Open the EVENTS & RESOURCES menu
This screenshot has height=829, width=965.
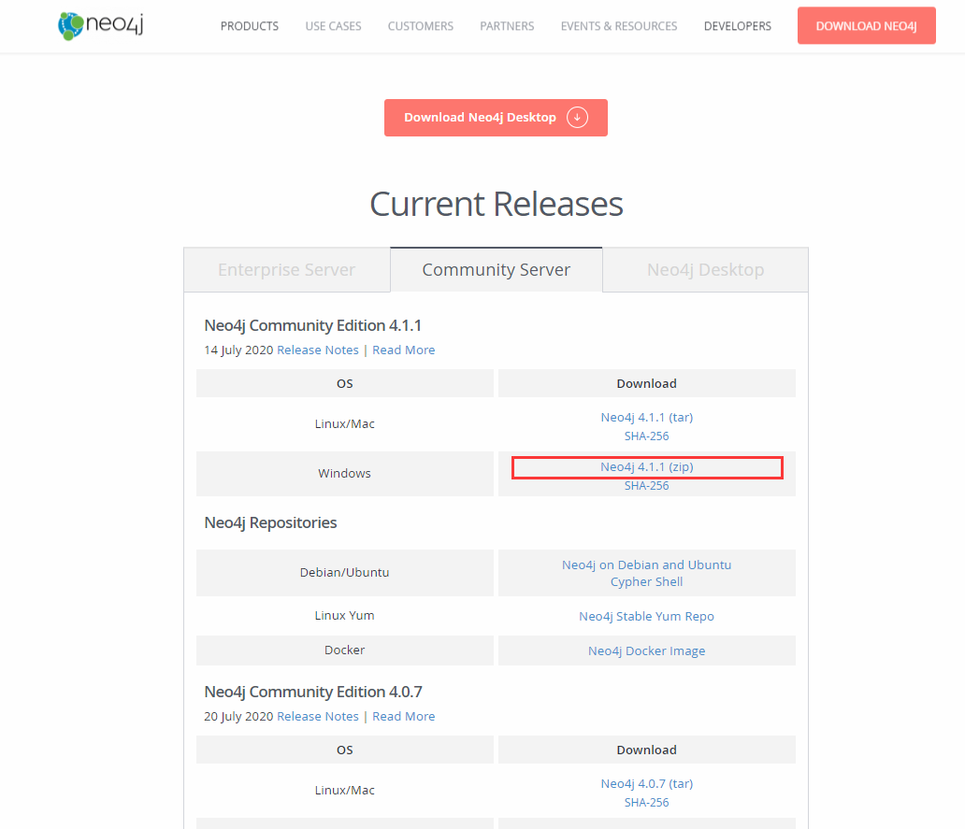[x=618, y=26]
